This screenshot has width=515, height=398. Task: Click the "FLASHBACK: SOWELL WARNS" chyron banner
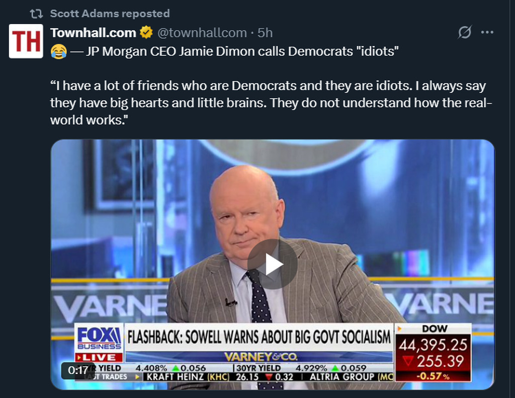click(259, 337)
